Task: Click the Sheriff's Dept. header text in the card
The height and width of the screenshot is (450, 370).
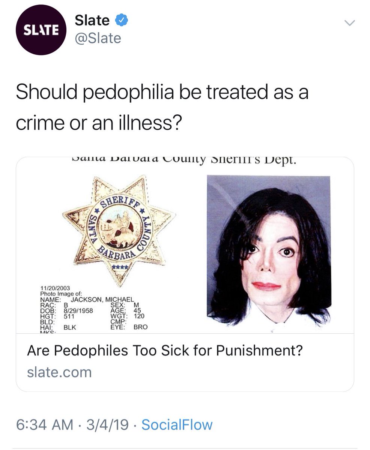Action: [184, 161]
